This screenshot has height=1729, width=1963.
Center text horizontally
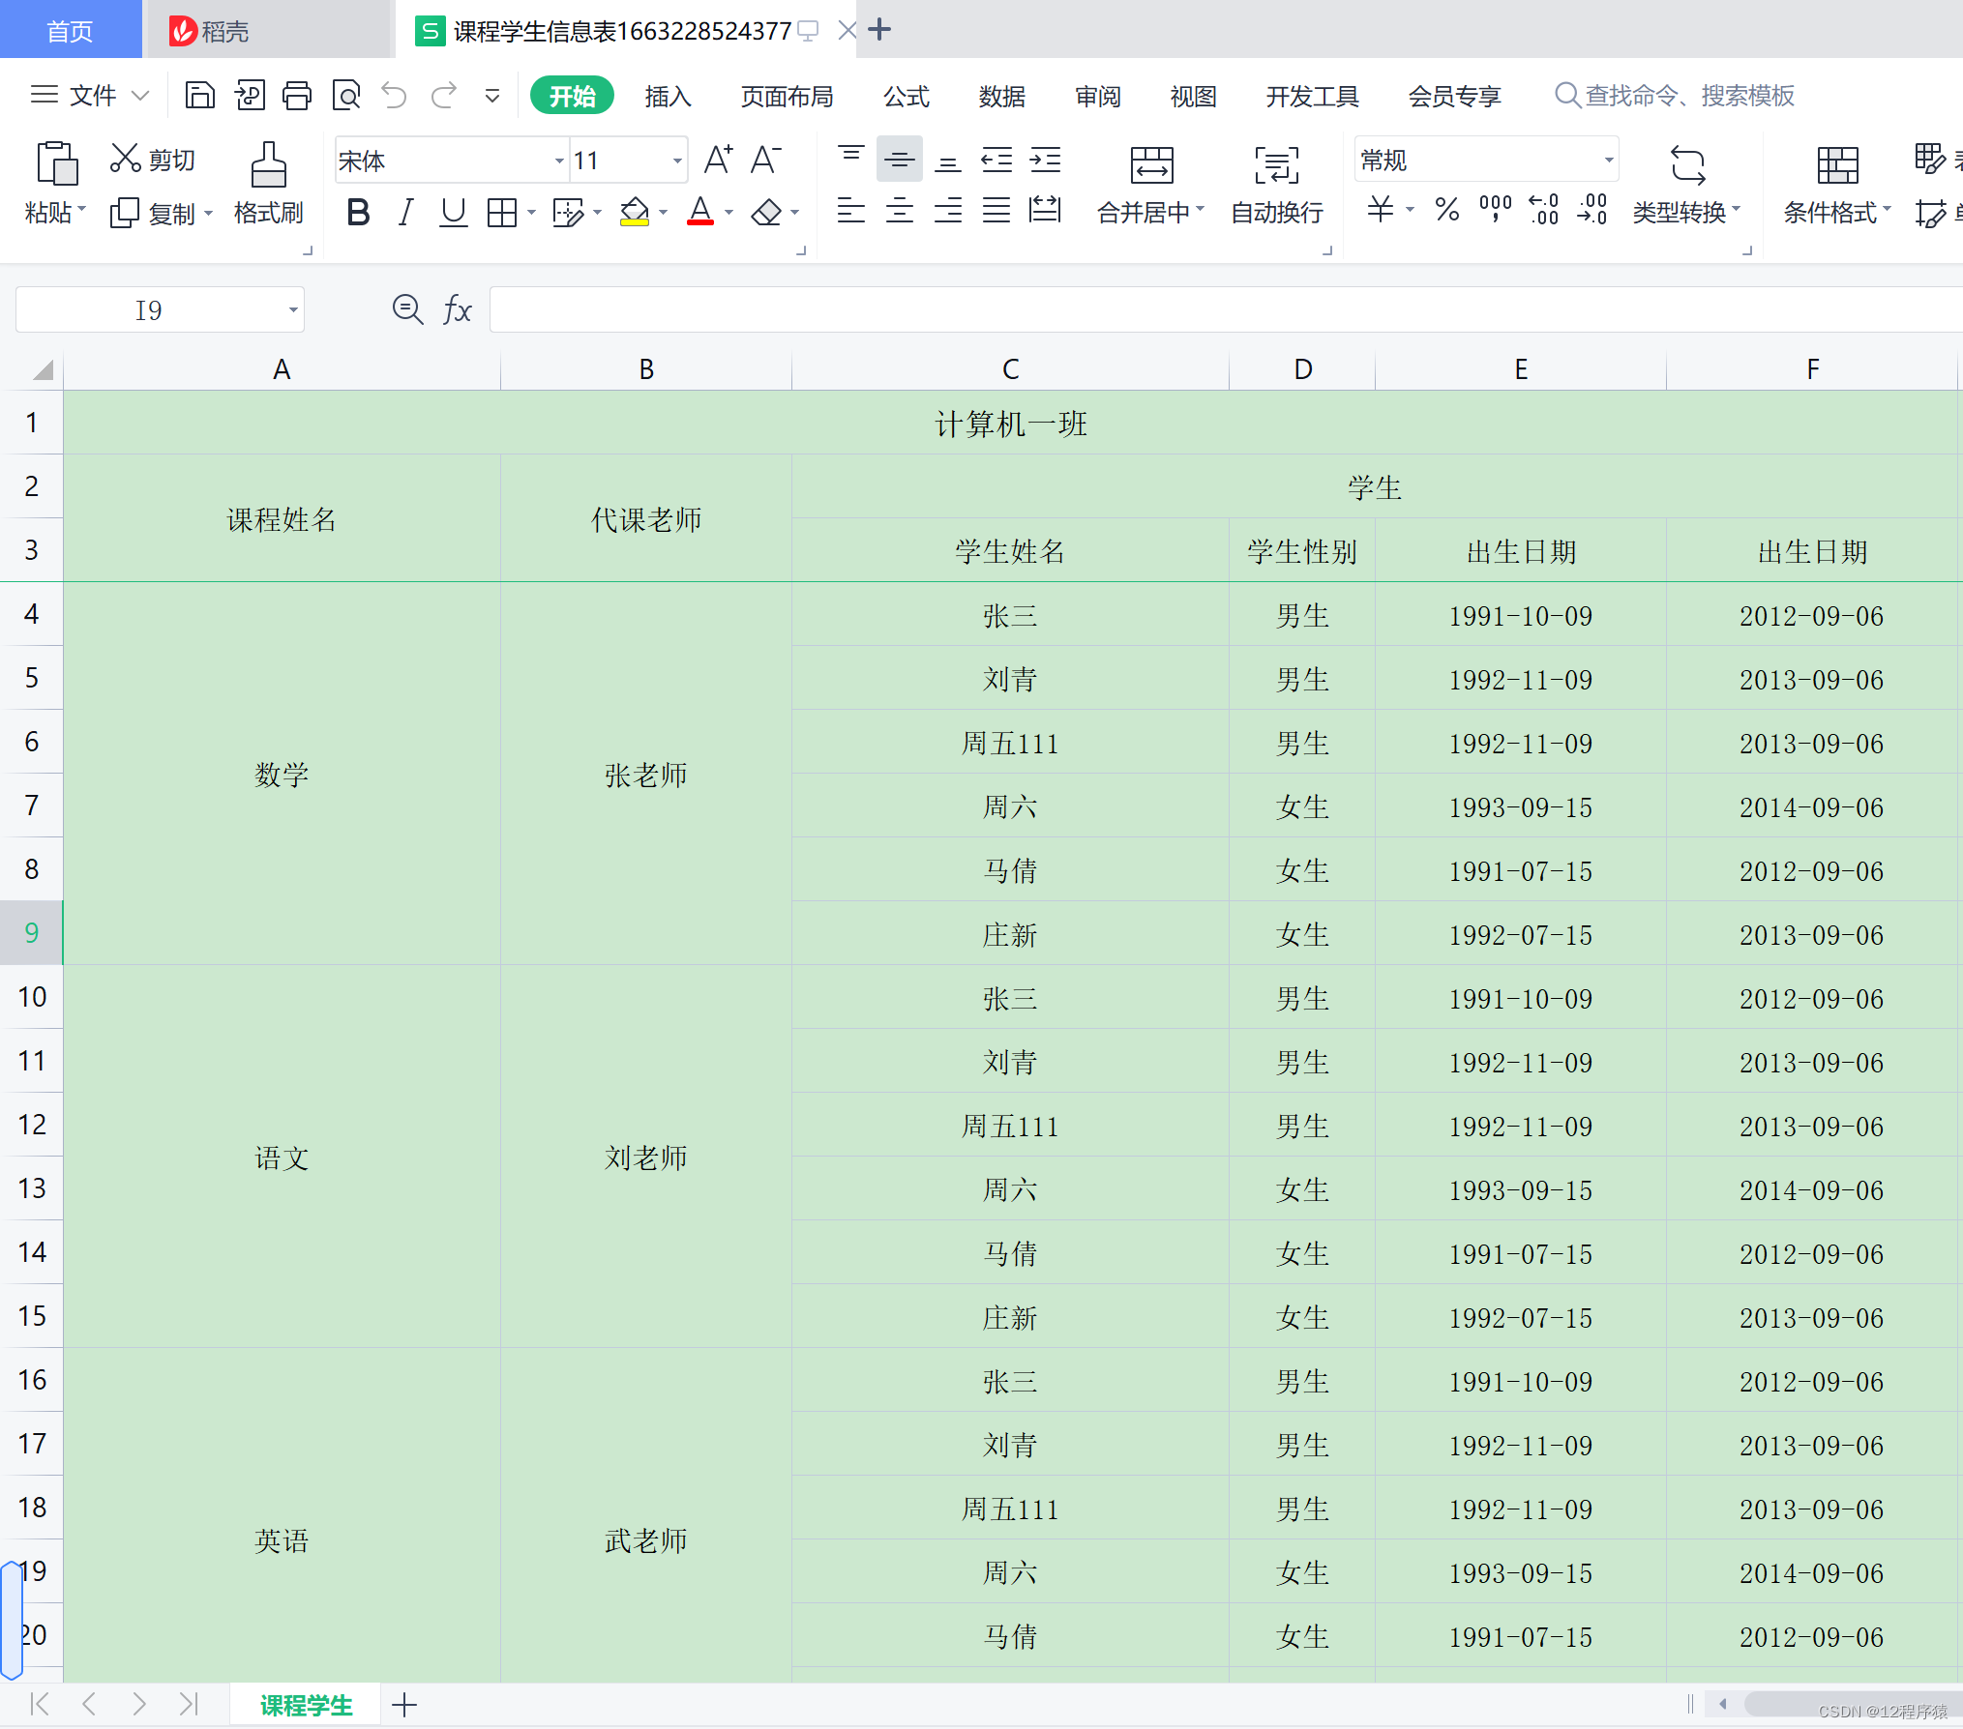pos(900,210)
